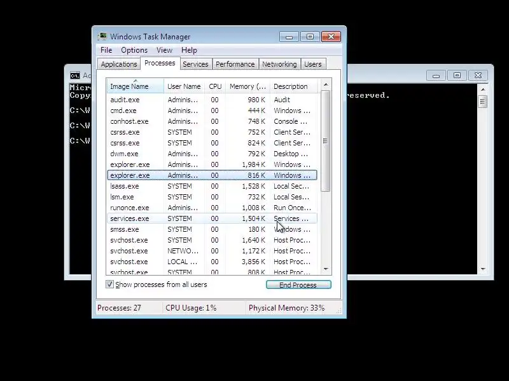
Task: Select svchost.exe row using 1,640 K
Action: (x=212, y=240)
